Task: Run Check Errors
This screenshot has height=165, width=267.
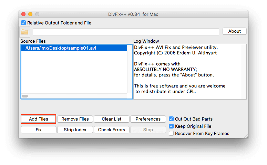Action: point(112,130)
